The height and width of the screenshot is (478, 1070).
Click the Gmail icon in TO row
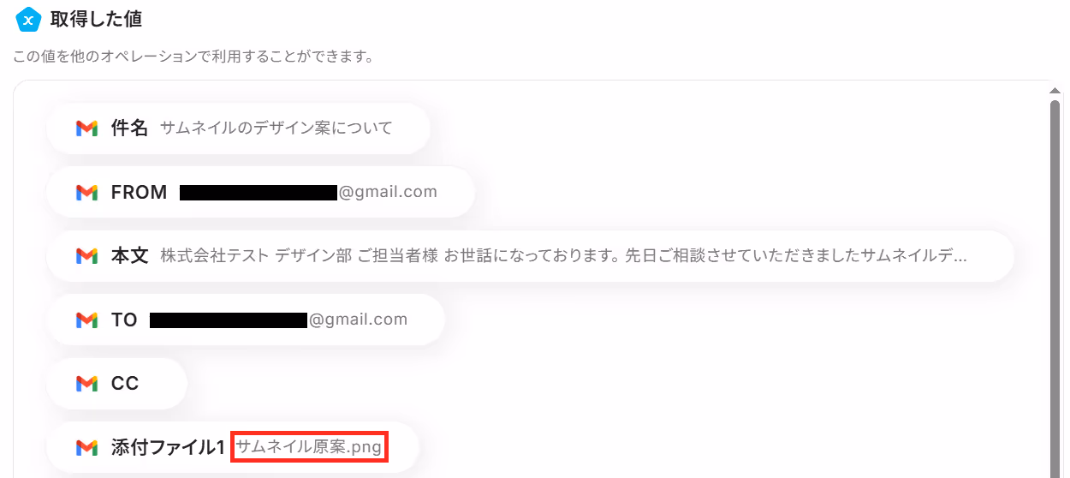coord(86,320)
